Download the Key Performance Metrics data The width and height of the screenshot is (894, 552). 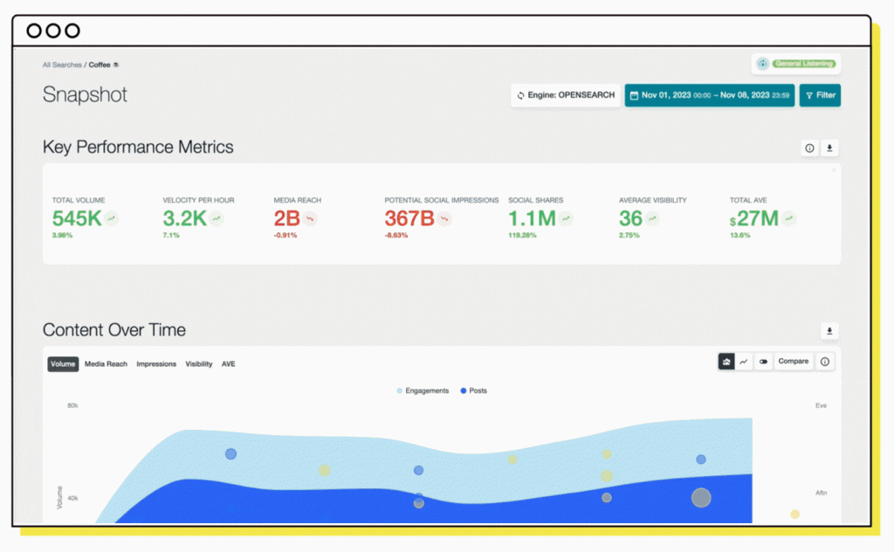click(830, 148)
